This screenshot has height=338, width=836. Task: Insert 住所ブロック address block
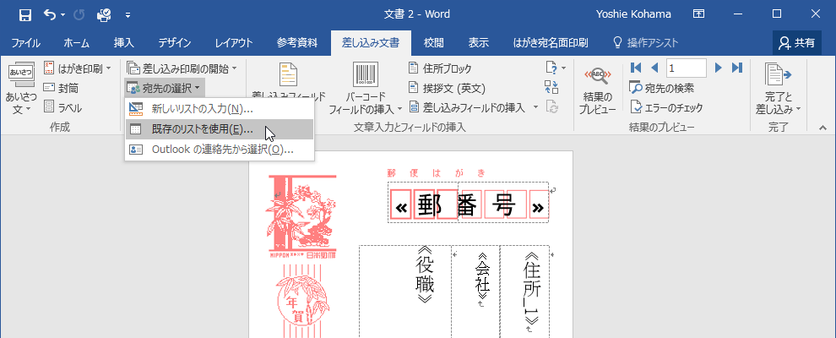[441, 68]
